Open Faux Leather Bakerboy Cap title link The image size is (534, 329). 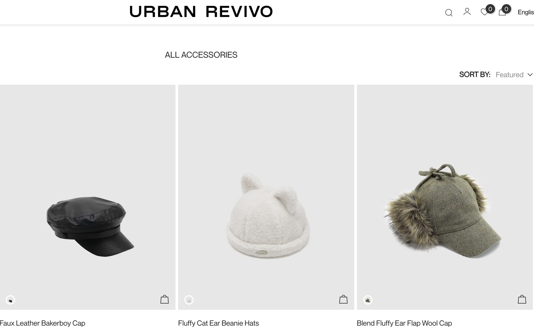43,323
